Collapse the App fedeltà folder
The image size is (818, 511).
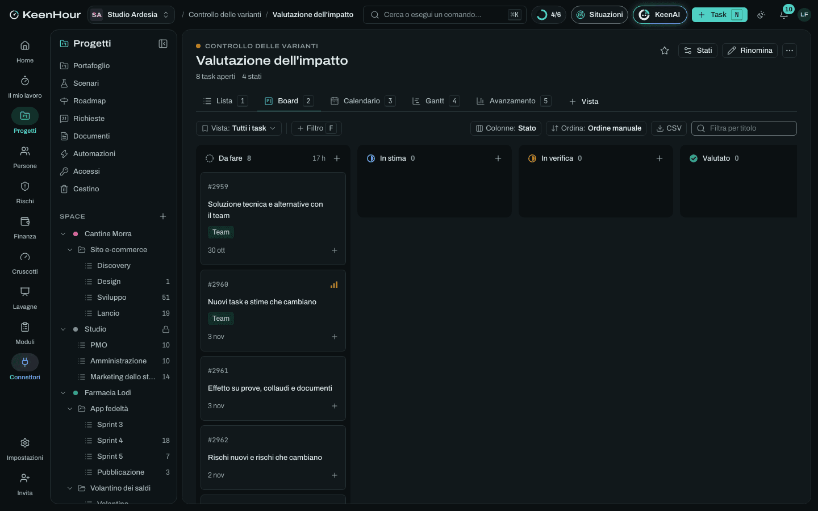point(70,409)
